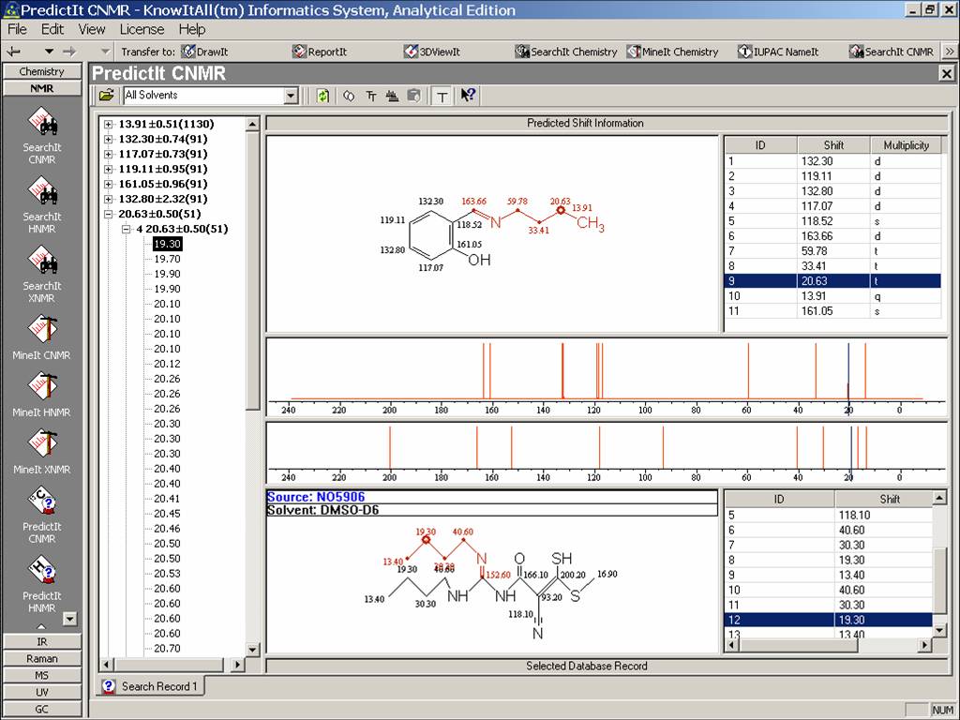Select PredictIt CNMR in sidebar
Image resolution: width=960 pixels, height=720 pixels.
(x=41, y=516)
